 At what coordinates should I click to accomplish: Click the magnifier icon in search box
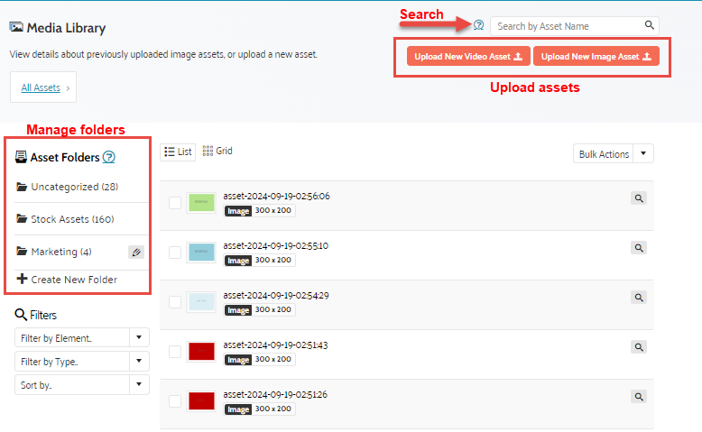click(650, 26)
